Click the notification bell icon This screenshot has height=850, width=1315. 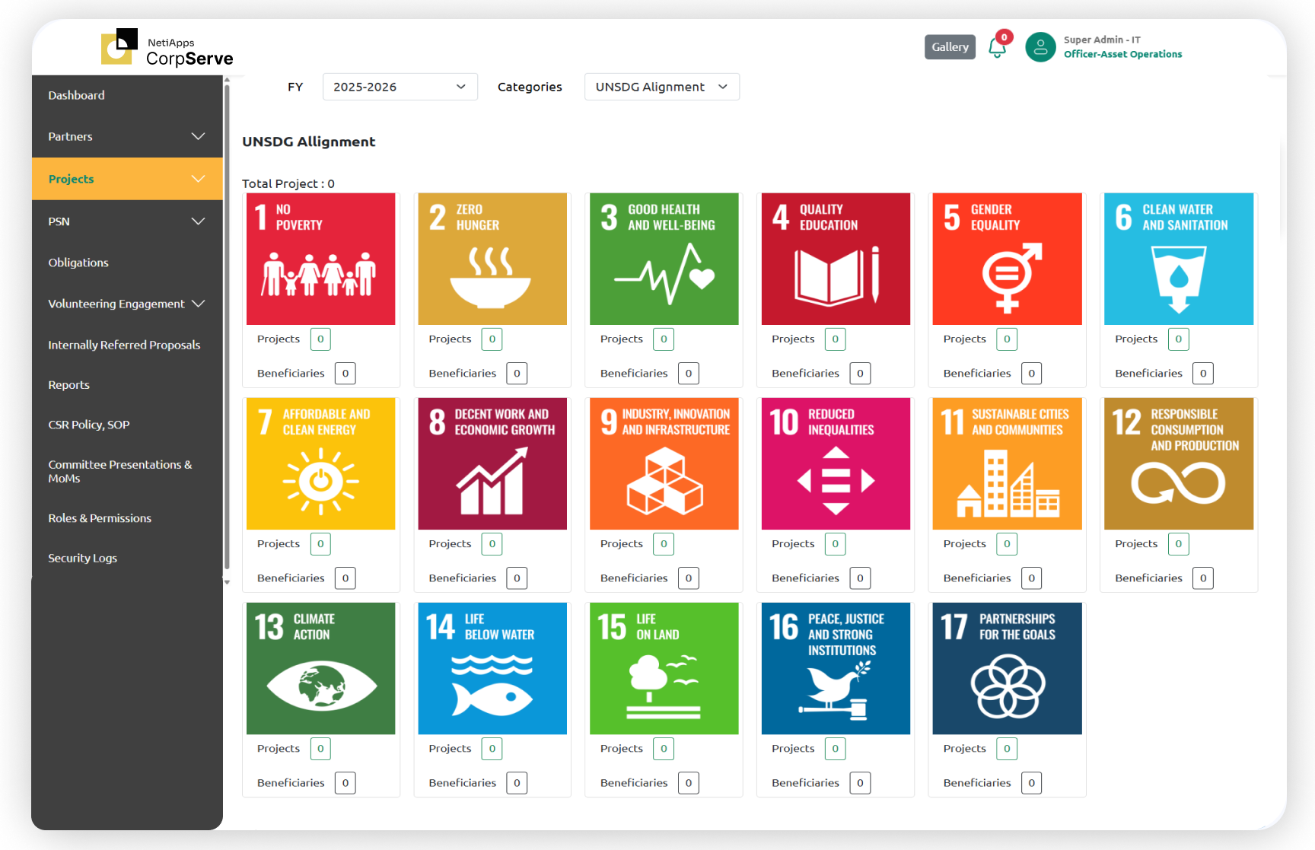(996, 48)
